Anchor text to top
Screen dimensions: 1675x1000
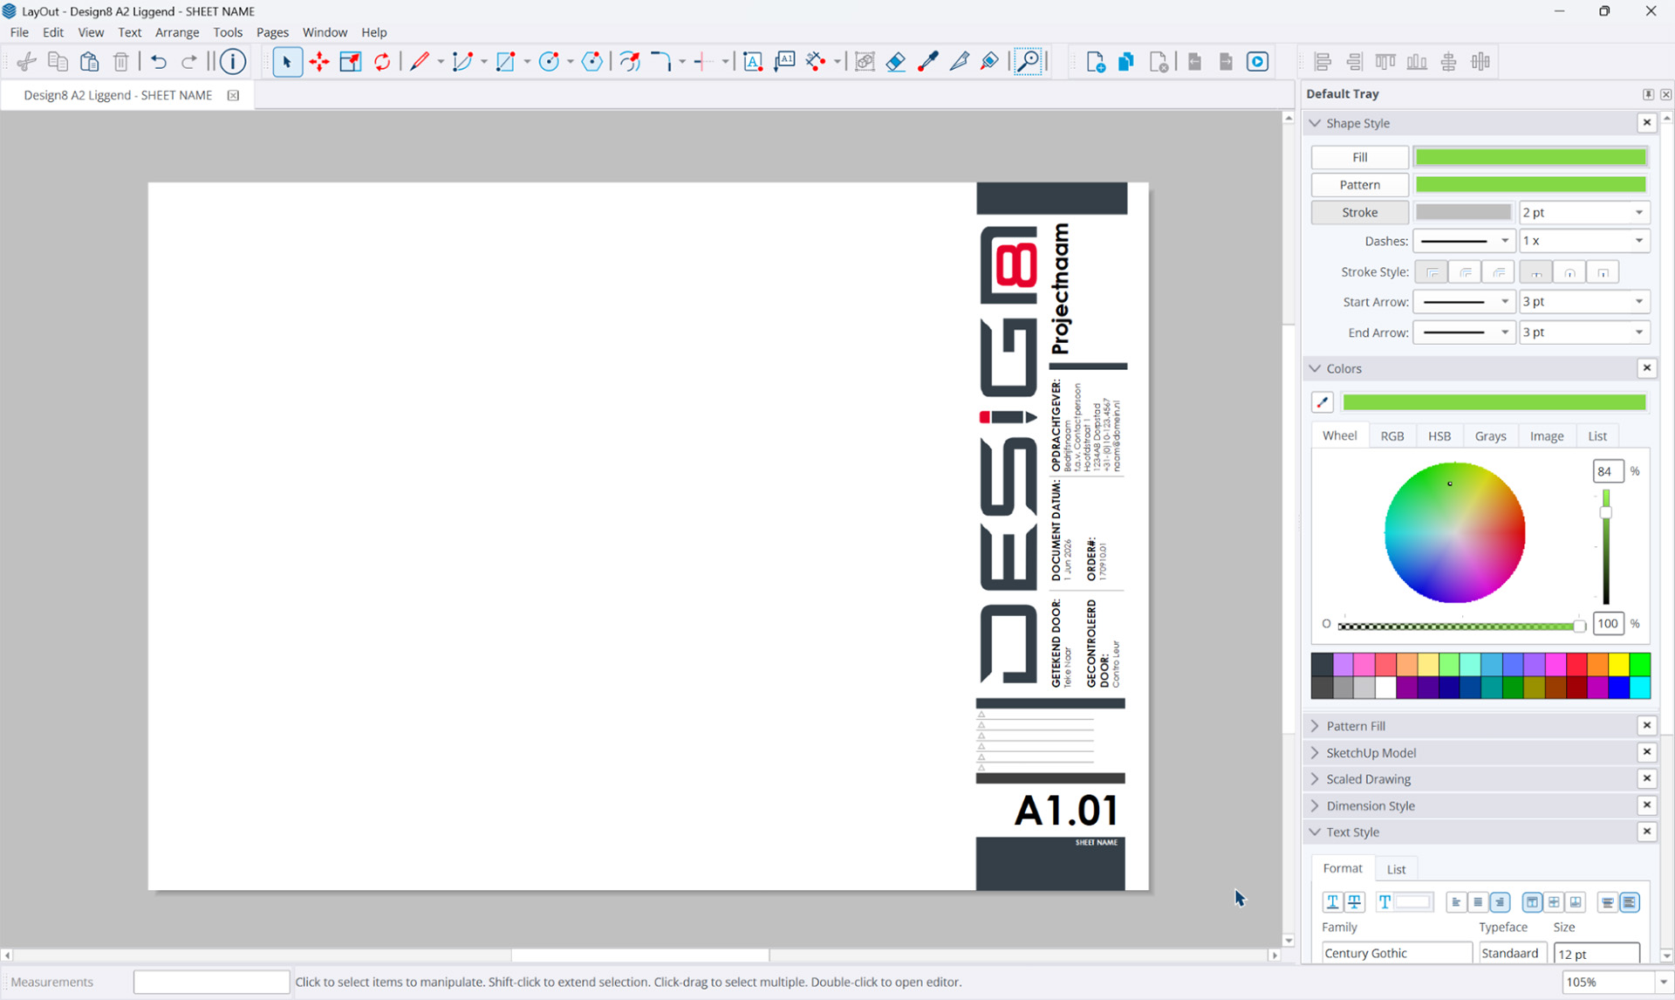1532,902
